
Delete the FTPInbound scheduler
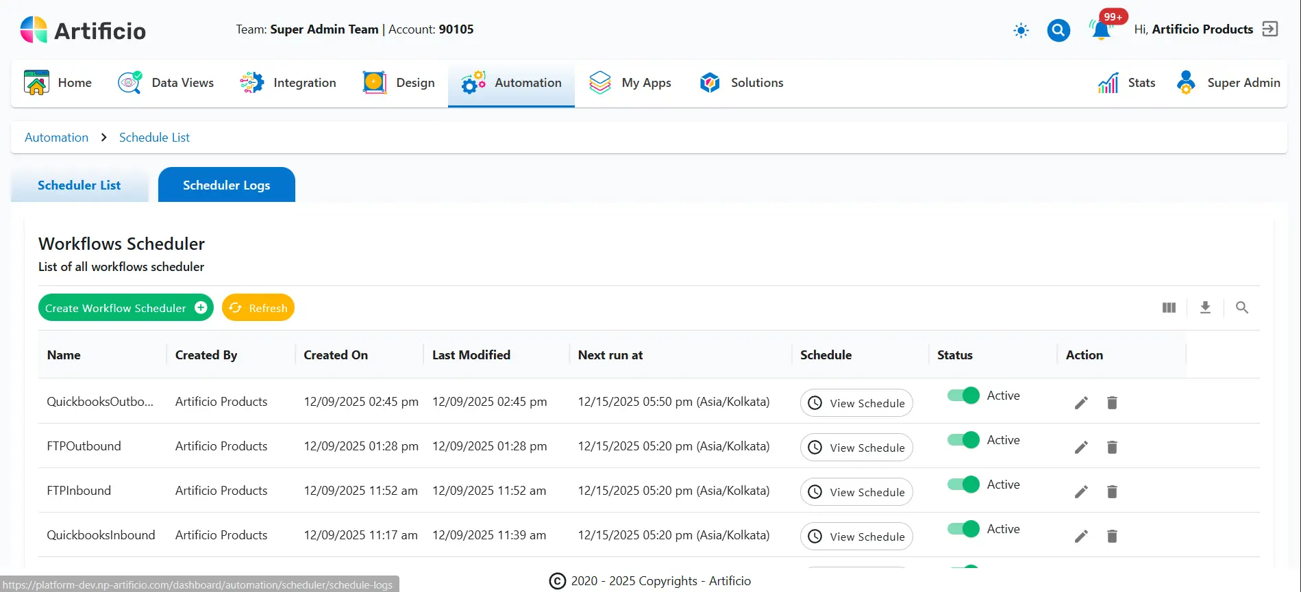(x=1112, y=492)
